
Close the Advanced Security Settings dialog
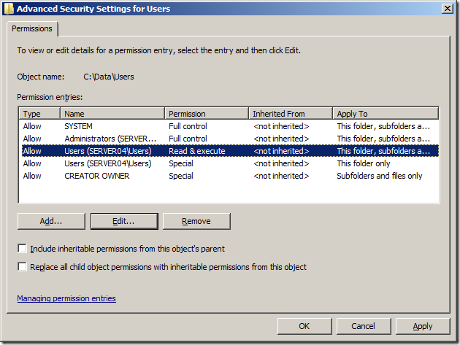coord(446,9)
